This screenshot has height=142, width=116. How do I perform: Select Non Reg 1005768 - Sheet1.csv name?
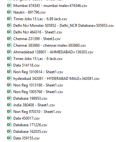click(38, 92)
